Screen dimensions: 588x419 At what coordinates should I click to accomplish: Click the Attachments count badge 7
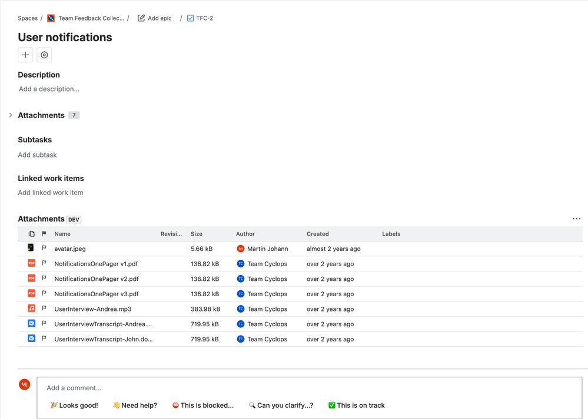coord(74,115)
